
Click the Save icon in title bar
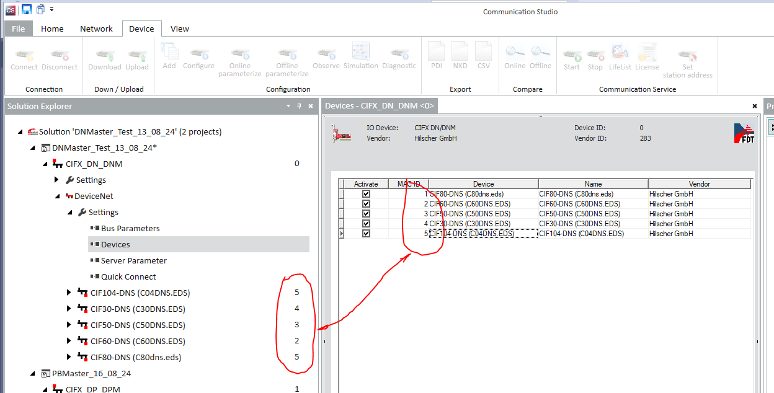click(27, 9)
